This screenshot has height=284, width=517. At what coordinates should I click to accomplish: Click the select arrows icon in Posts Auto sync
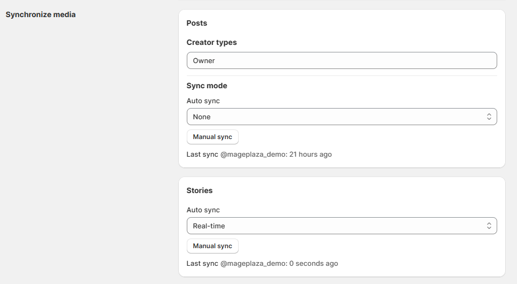click(x=489, y=117)
